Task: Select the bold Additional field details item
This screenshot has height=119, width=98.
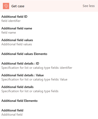Action: (x=18, y=87)
